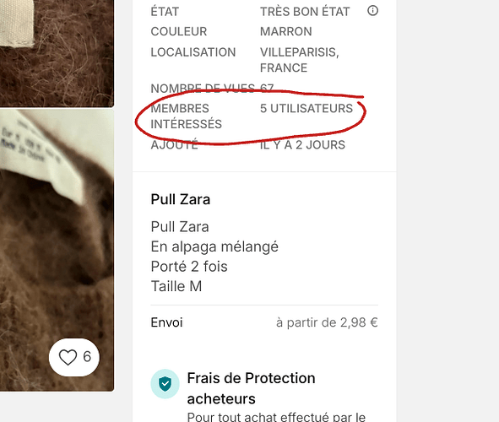This screenshot has width=499, height=422.
Task: Click the favorites count 6
Action: pos(87,357)
